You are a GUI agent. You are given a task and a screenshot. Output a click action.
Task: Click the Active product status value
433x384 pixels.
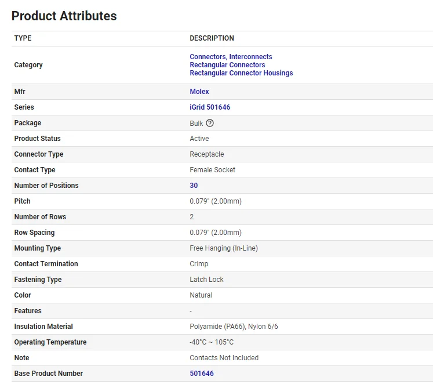pyautogui.click(x=199, y=139)
